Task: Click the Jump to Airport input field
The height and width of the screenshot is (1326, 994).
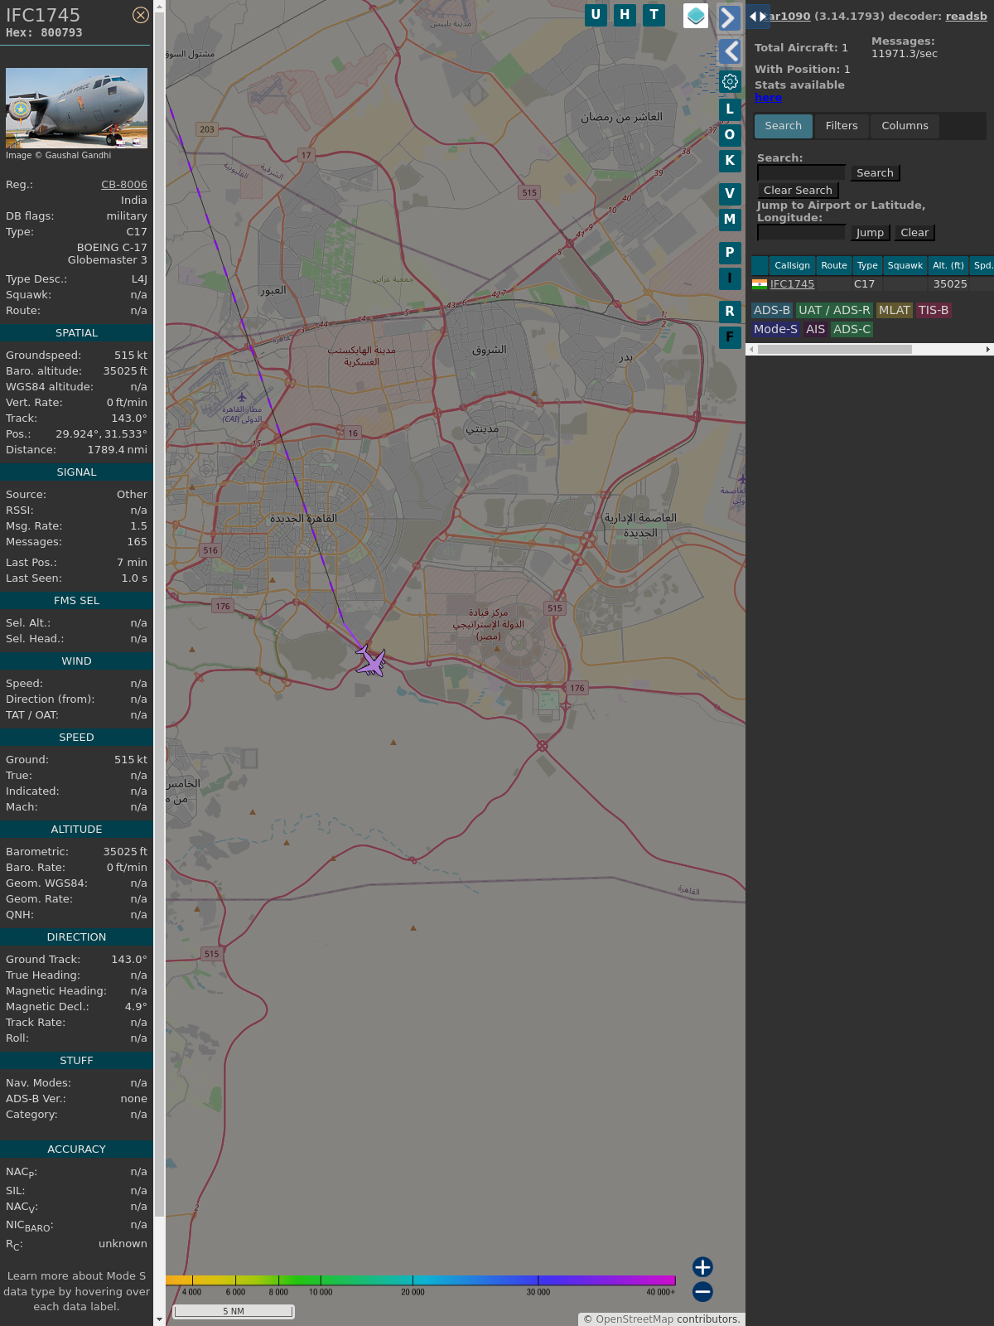Action: click(801, 233)
